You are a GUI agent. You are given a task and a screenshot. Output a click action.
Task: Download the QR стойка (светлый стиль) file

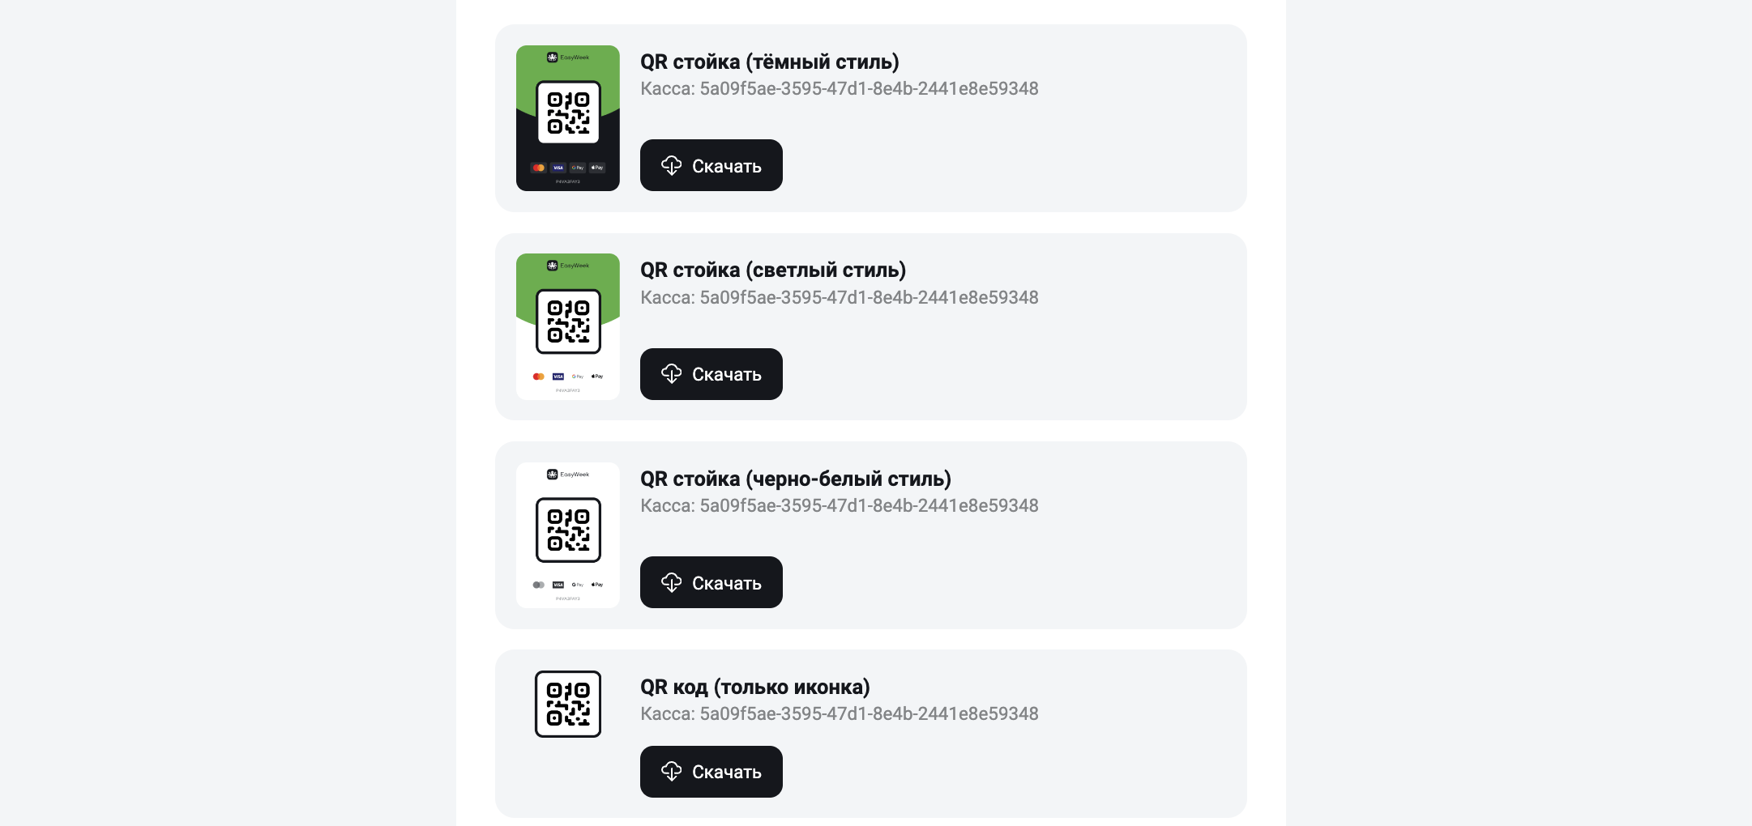point(711,374)
